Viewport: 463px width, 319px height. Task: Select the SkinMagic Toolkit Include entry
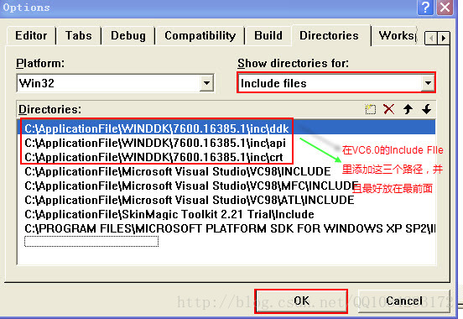(226, 214)
